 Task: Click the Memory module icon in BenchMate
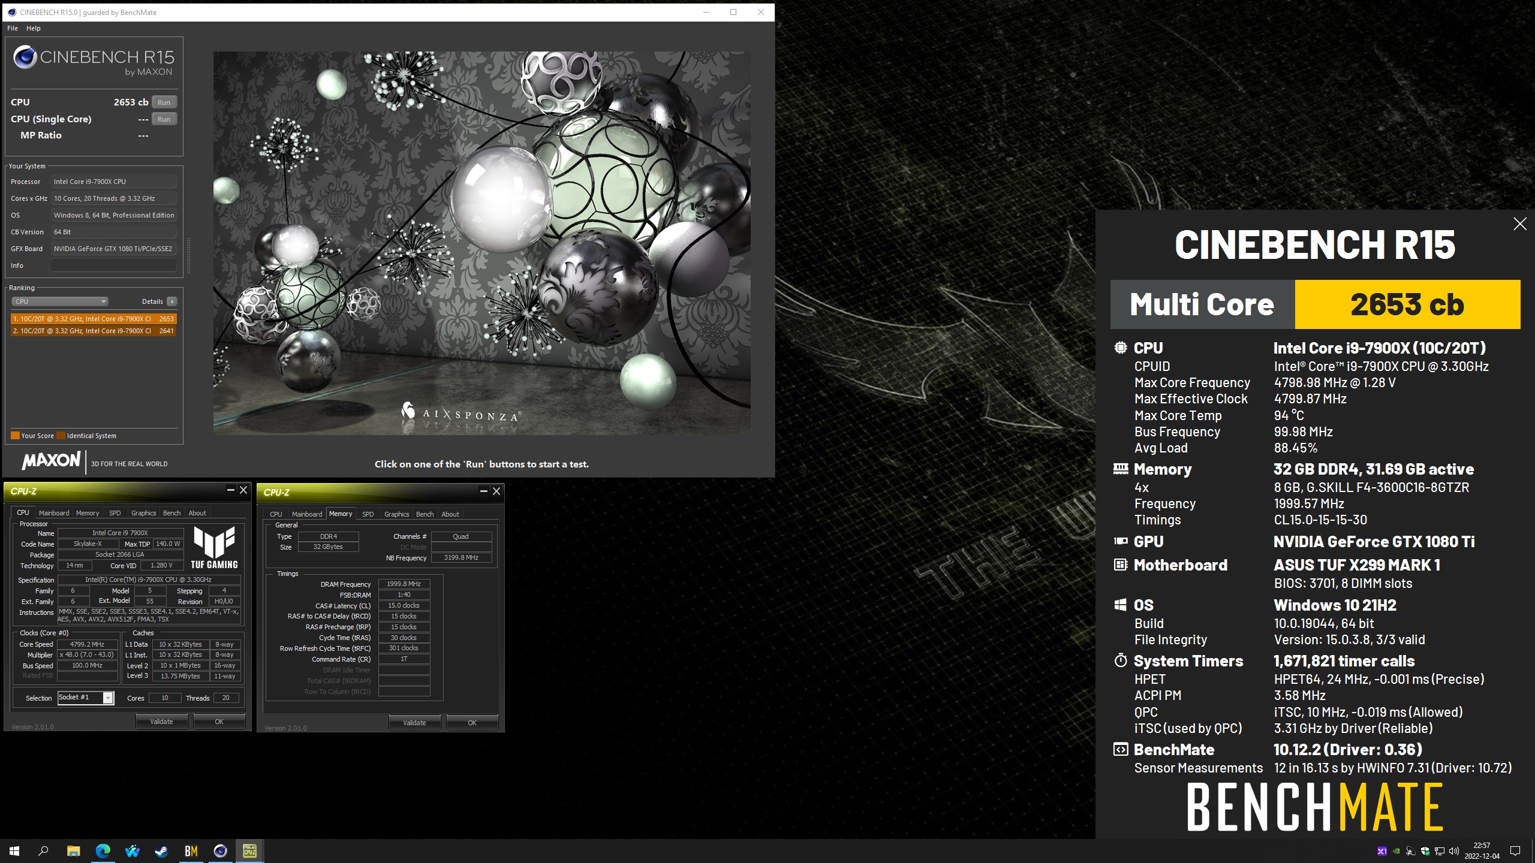(1120, 469)
